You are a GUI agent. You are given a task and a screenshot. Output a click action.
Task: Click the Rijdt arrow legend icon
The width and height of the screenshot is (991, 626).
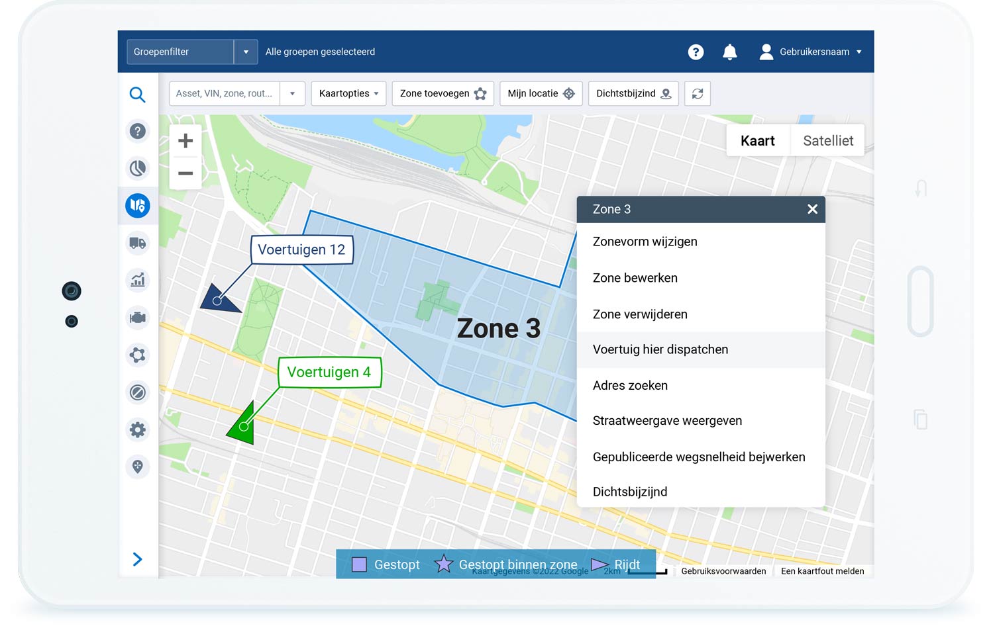click(600, 564)
